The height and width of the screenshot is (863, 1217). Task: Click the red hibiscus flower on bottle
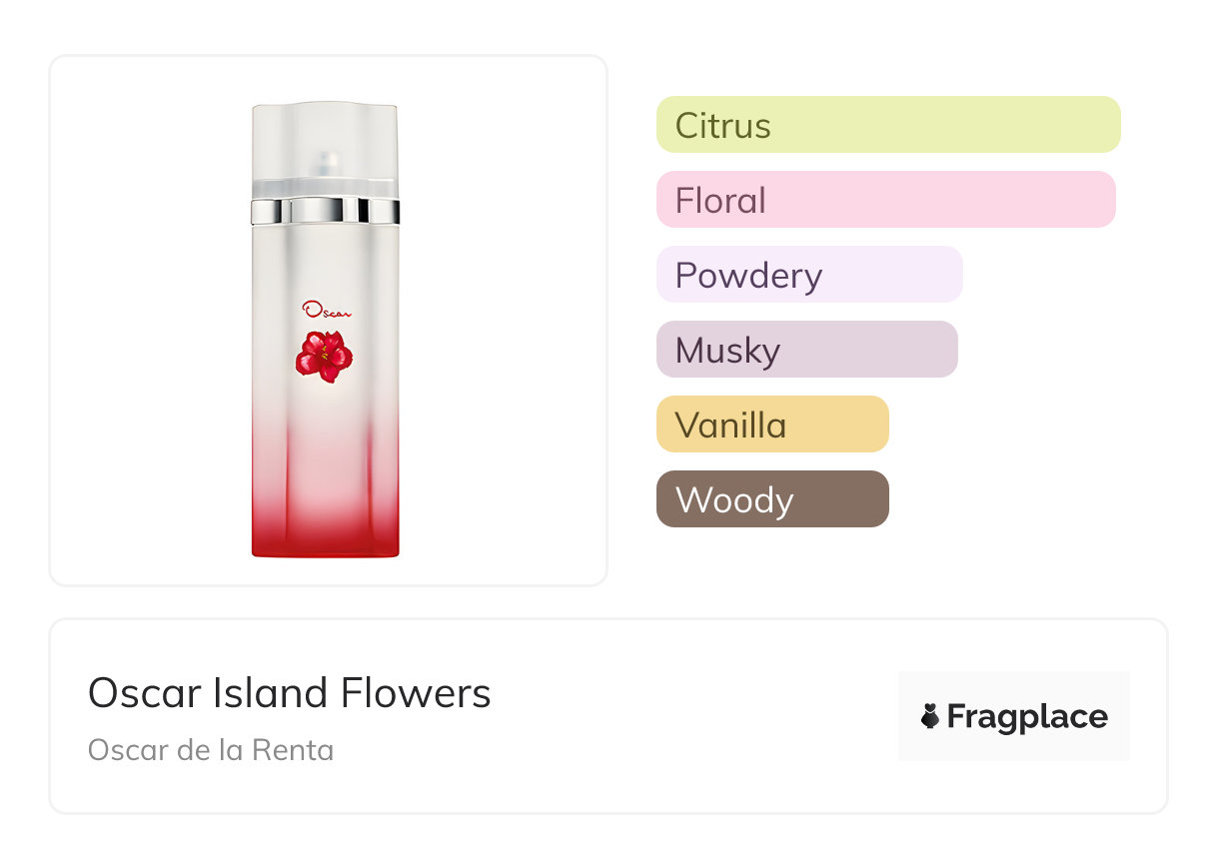pos(324,357)
